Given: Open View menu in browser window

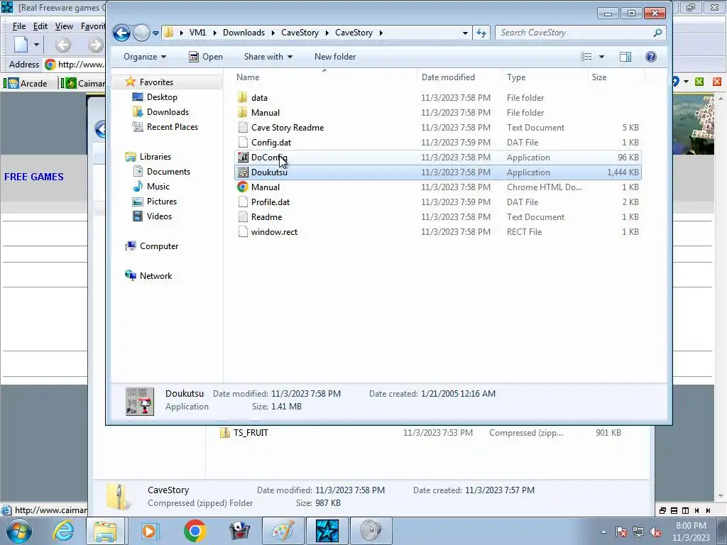Looking at the screenshot, I should [x=64, y=26].
